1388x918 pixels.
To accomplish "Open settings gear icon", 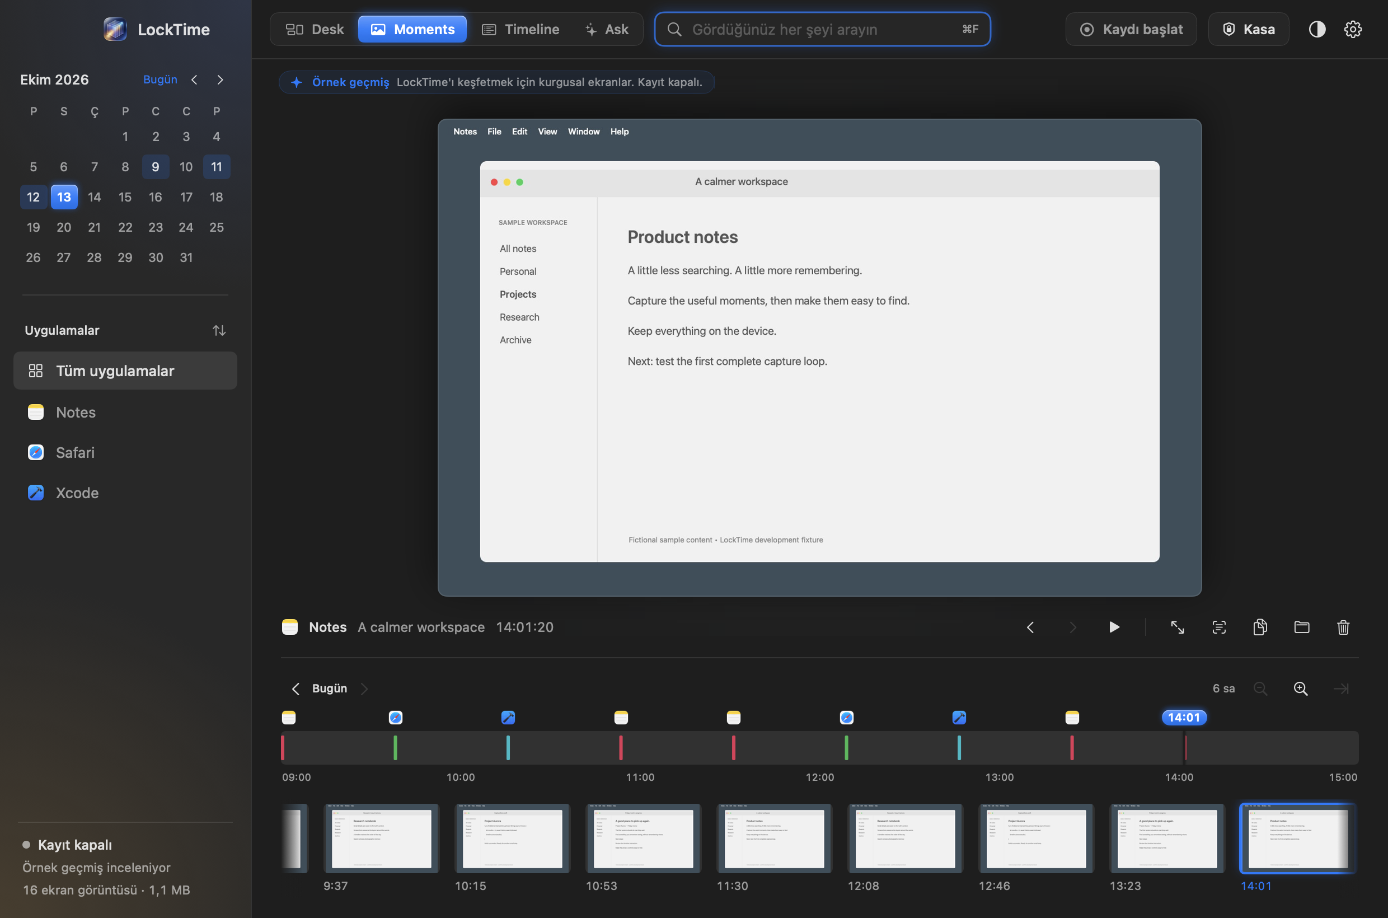I will 1352,29.
